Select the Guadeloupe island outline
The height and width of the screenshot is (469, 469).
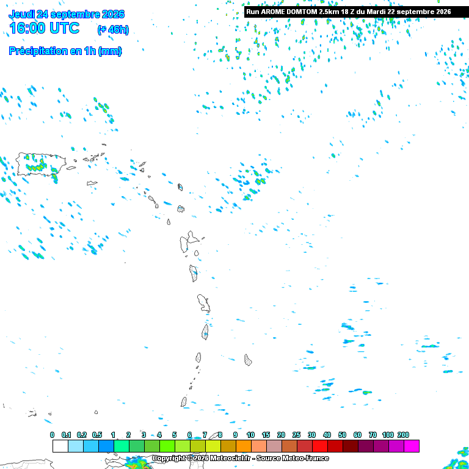click(189, 242)
